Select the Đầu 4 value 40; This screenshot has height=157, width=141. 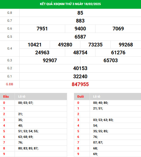(21, 125)
